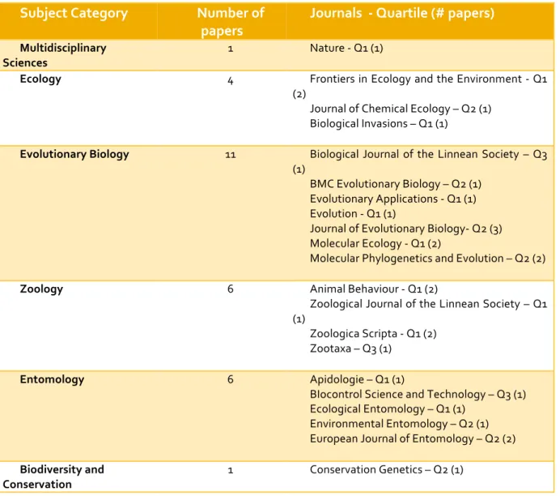This screenshot has width=560, height=496.
Task: Select 'Ecological Entomology – Q1 (1)' entry
Action: click(x=388, y=409)
